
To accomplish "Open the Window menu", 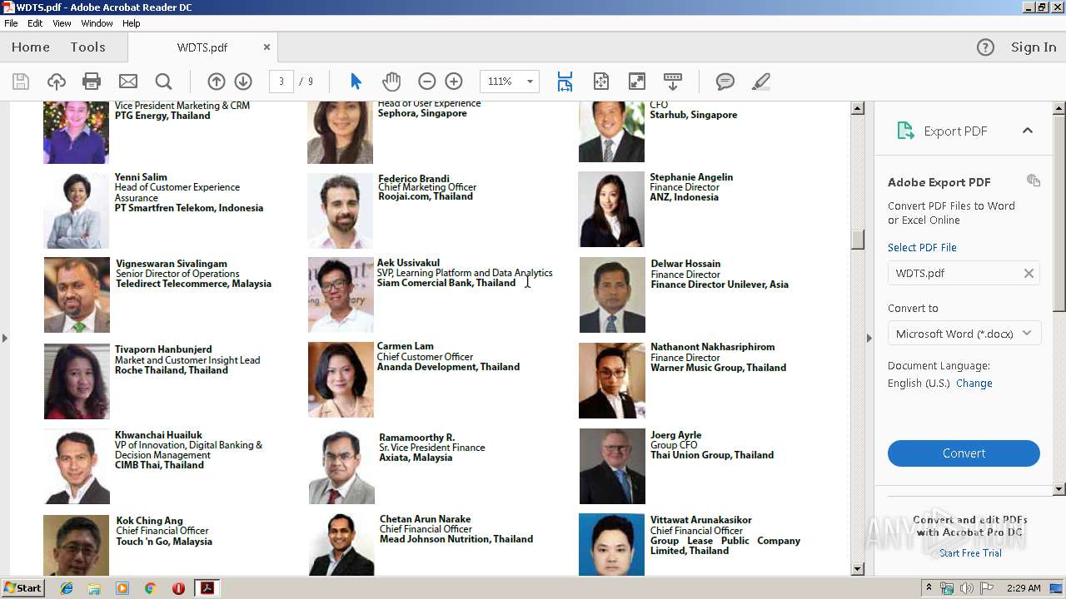I will click(97, 23).
